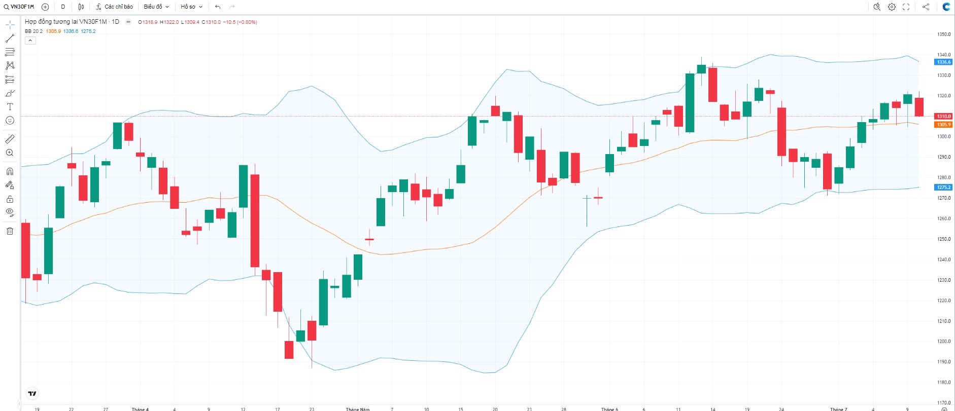Activate the zoom in tool

click(10, 153)
